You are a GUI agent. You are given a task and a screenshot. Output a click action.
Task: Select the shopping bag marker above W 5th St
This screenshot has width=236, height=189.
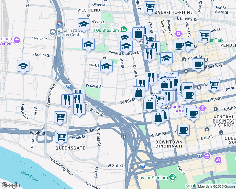click(158, 118)
